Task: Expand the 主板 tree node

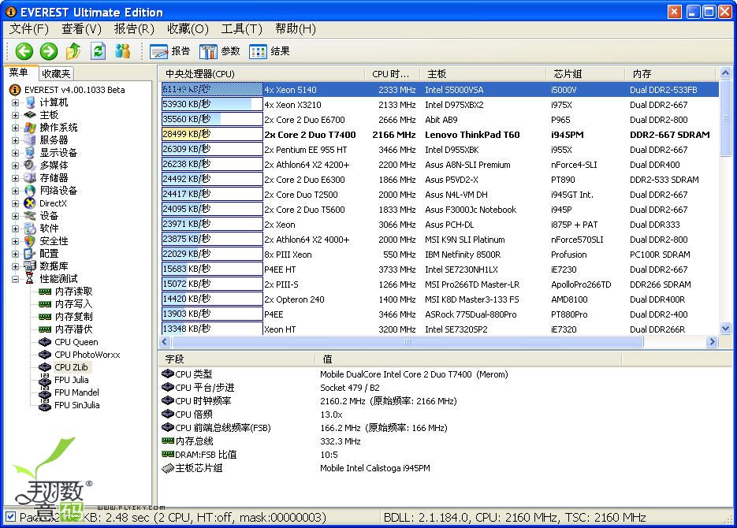Action: [16, 115]
